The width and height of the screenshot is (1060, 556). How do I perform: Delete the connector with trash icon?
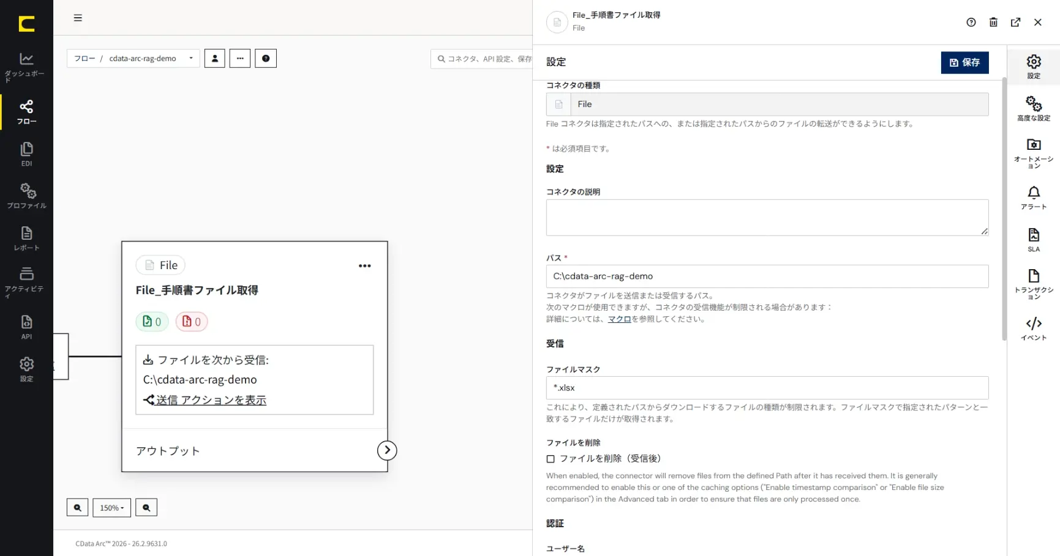pos(993,23)
